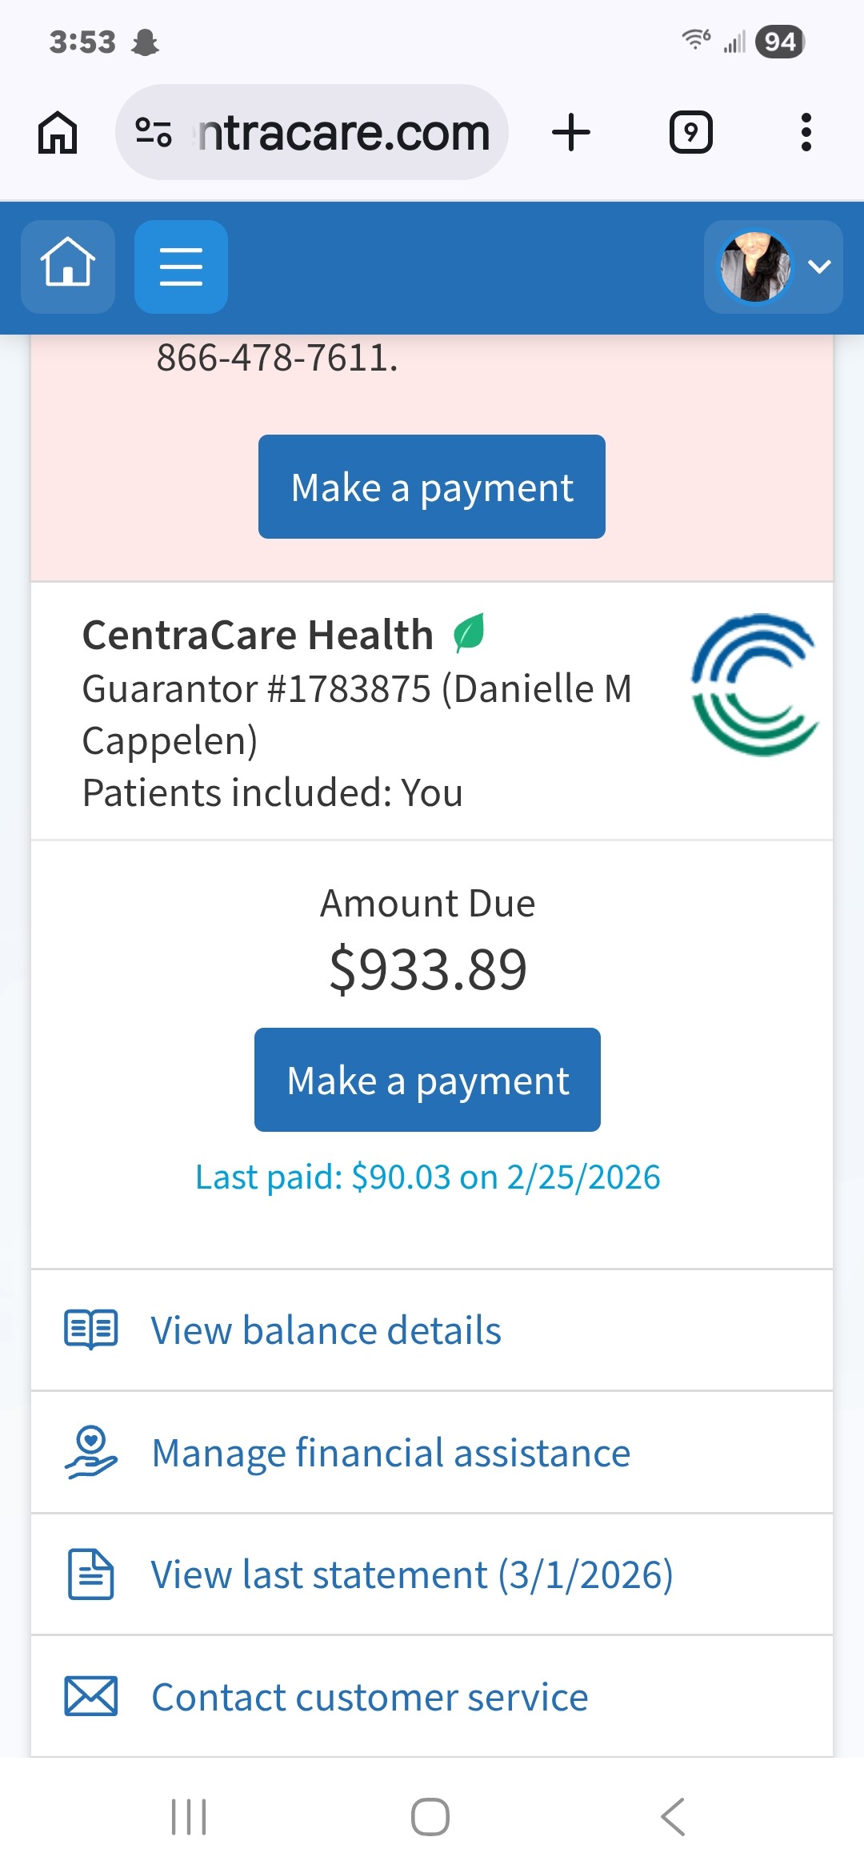The height and width of the screenshot is (1873, 864).
Task: Tap the browser address bar URL
Action: (344, 132)
